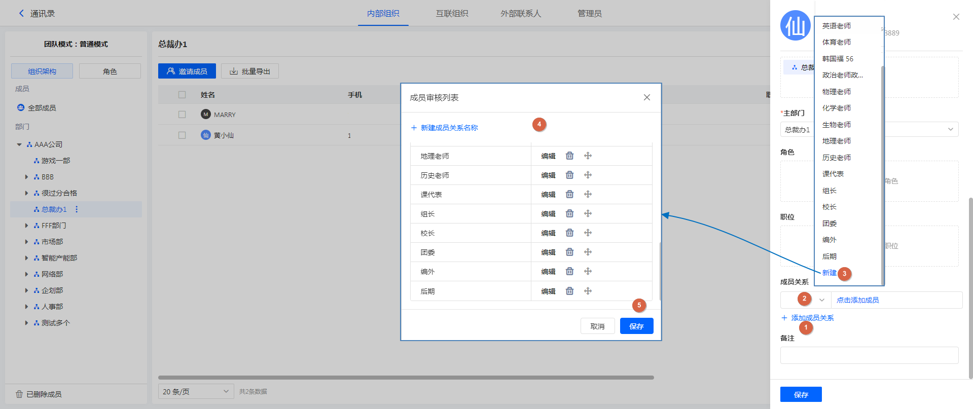This screenshot has width=973, height=409.
Task: Open more options beside 总裁办1 department
Action: click(x=77, y=209)
